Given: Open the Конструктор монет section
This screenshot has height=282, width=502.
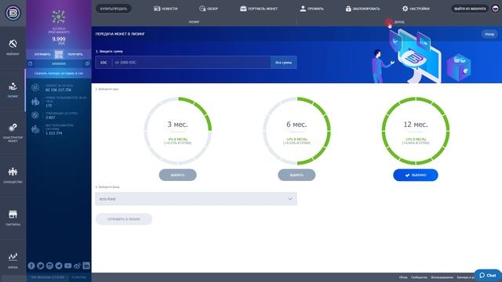Looking at the screenshot, I should [13, 132].
